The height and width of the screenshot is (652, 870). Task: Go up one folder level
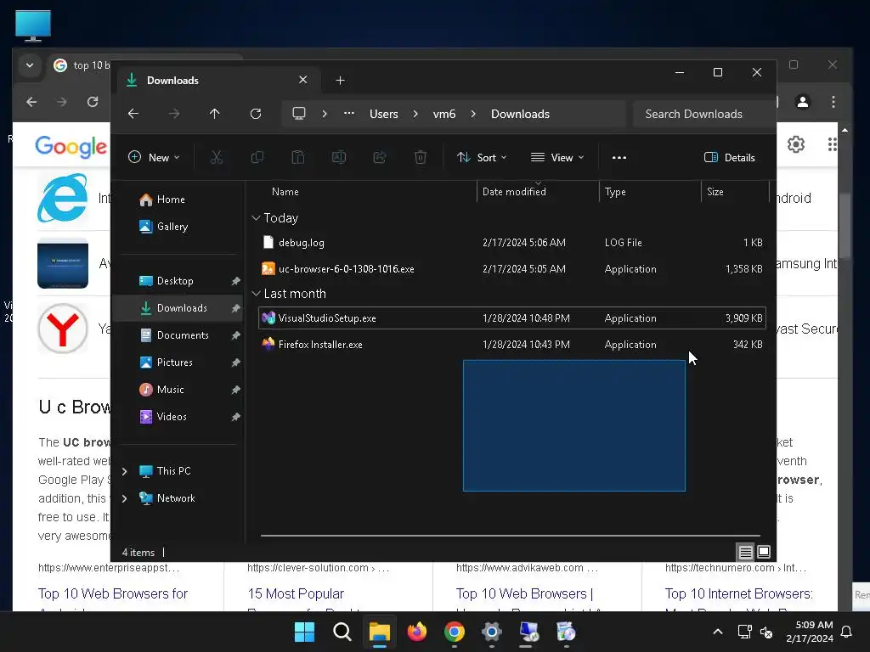[x=215, y=114]
